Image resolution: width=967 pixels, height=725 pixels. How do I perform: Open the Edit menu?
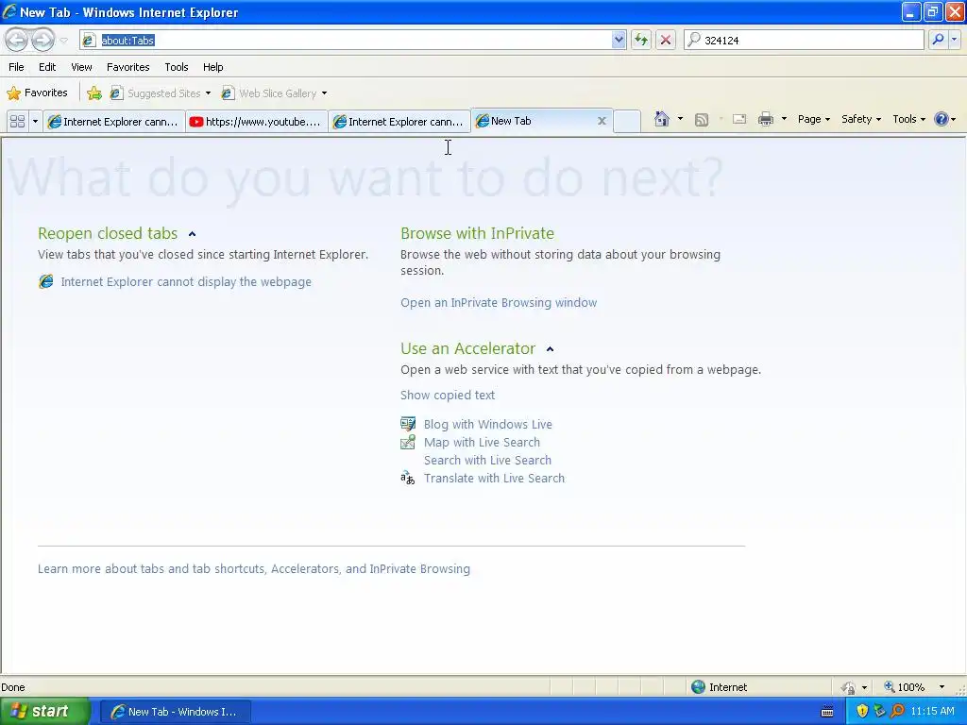point(47,67)
